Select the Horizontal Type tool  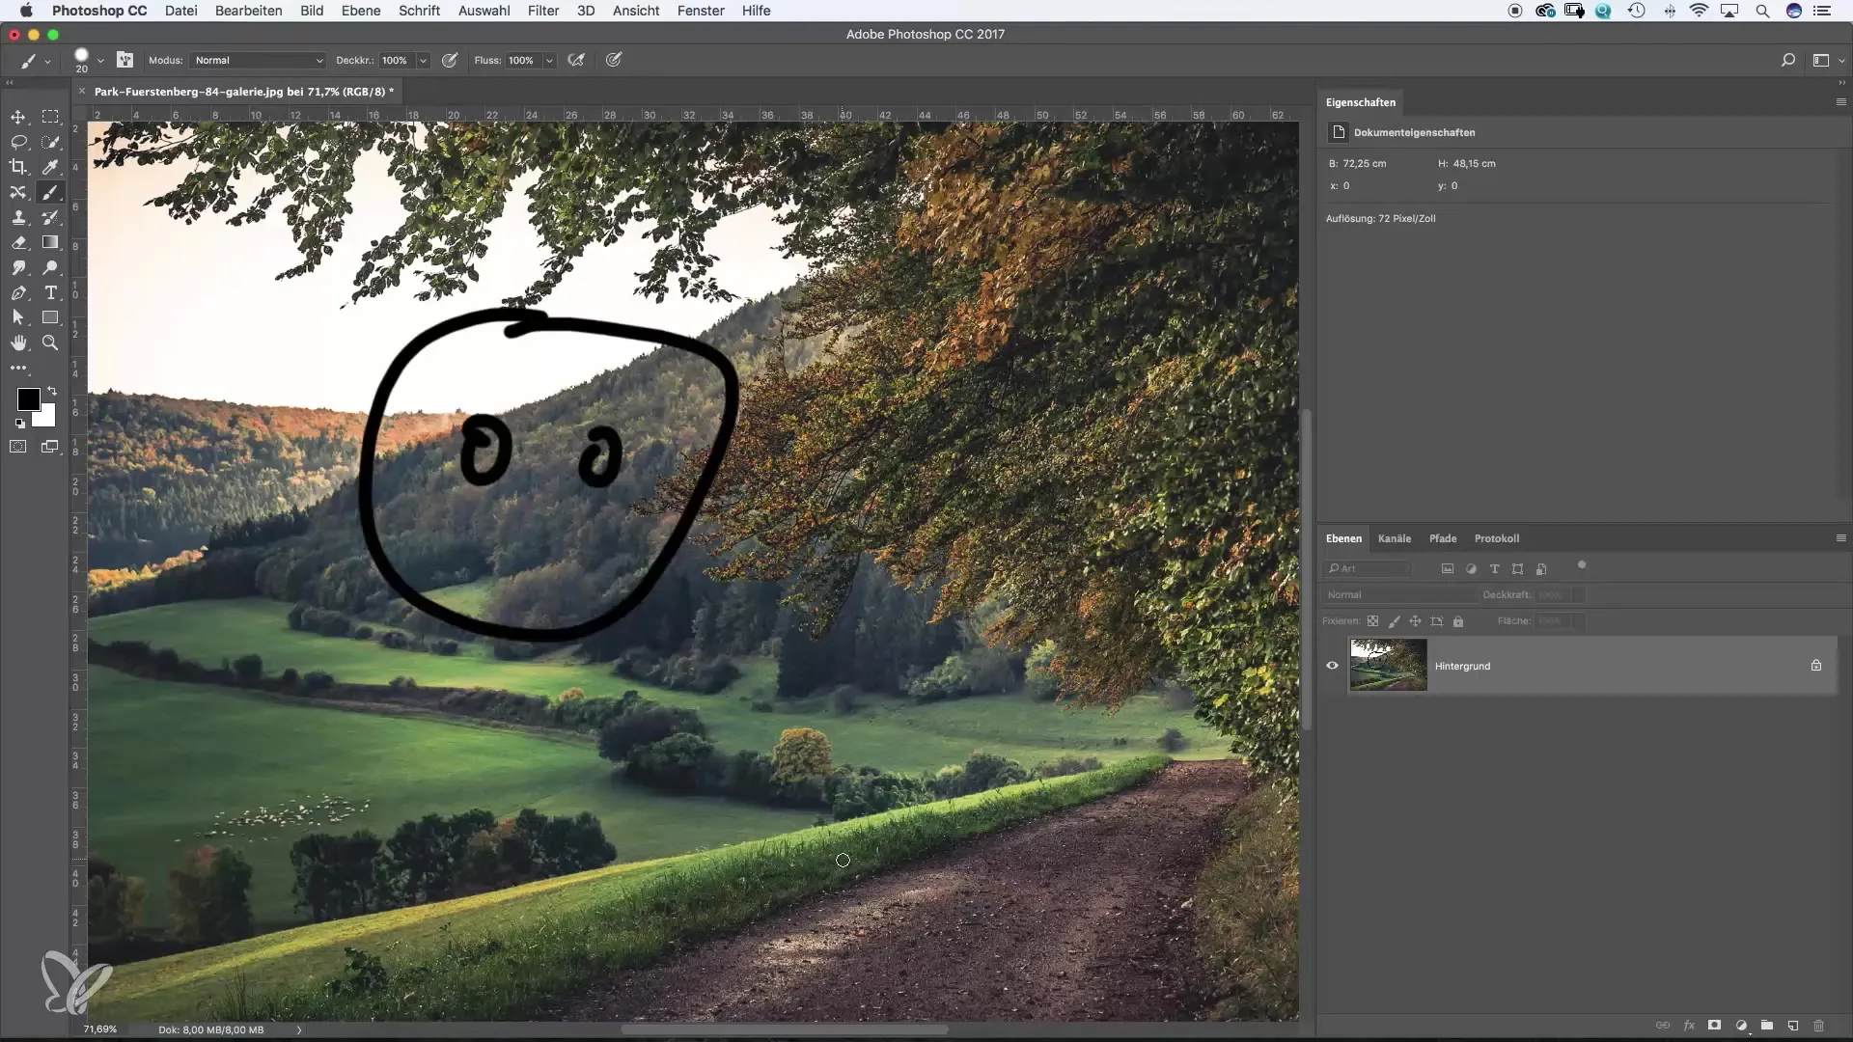click(x=50, y=292)
